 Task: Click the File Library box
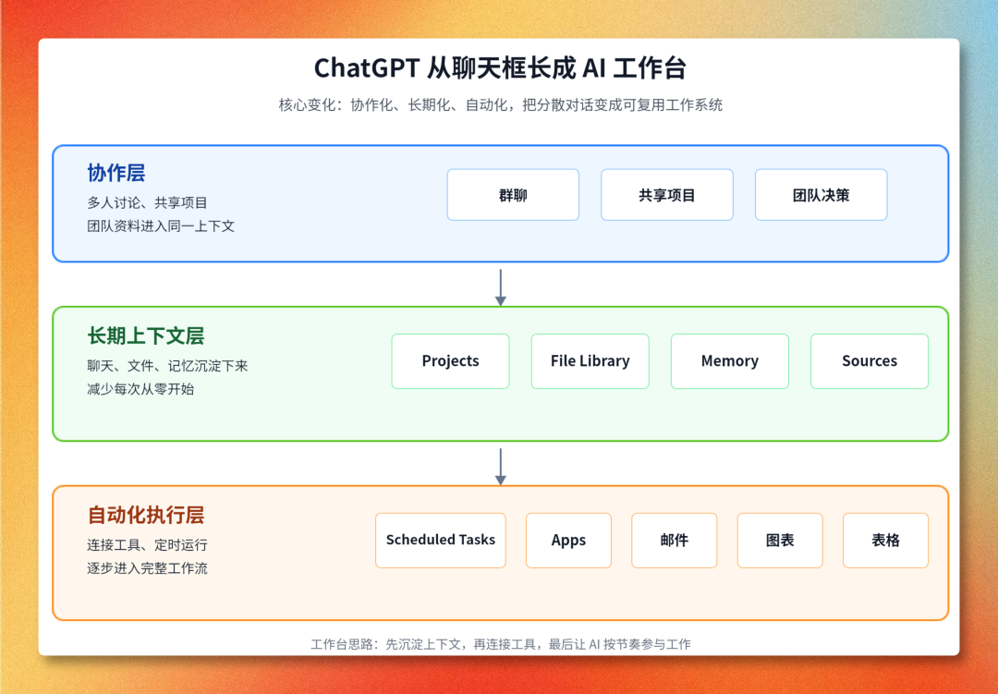tap(590, 361)
